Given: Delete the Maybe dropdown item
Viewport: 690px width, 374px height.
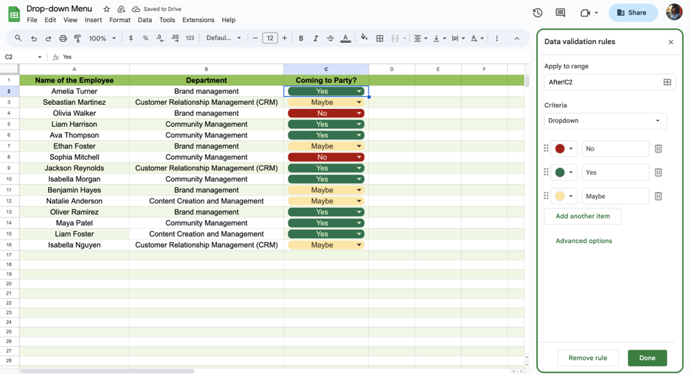Looking at the screenshot, I should (658, 196).
